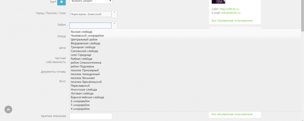Select Луговая слобода option
The image size is (304, 121).
pyautogui.click(x=82, y=94)
